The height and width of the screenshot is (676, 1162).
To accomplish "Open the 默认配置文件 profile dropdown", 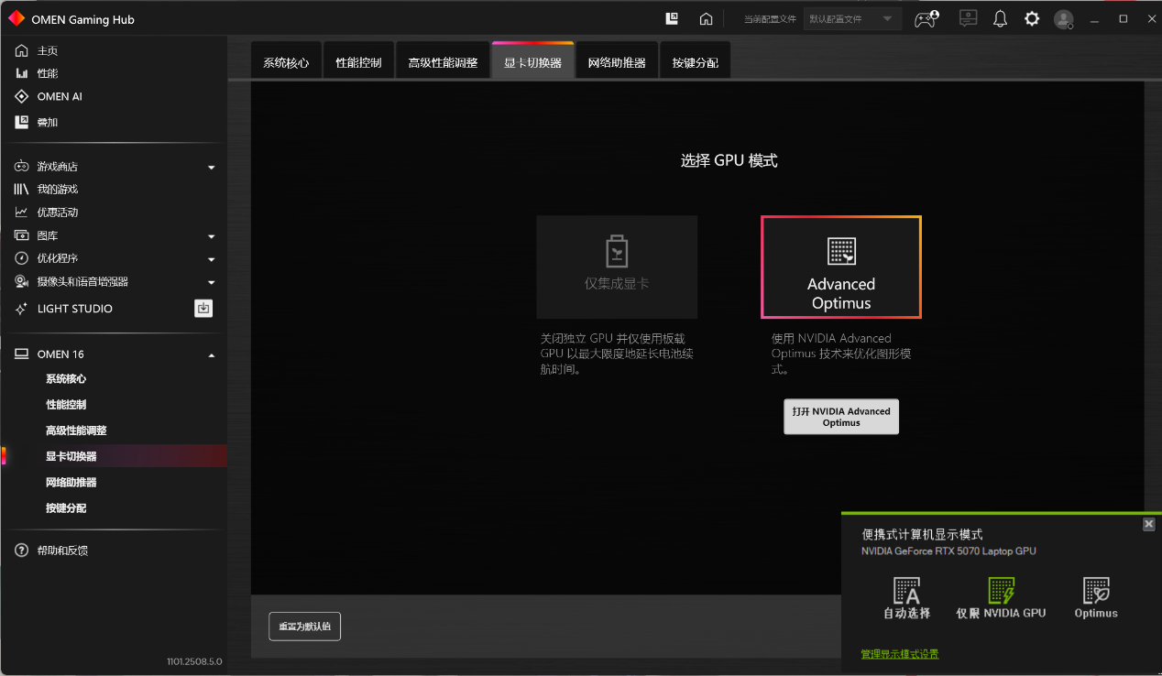I will (851, 18).
